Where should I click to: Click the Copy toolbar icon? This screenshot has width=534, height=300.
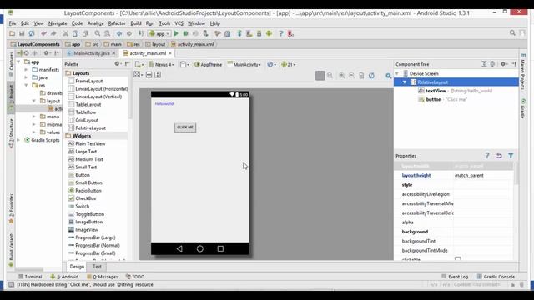75,33
